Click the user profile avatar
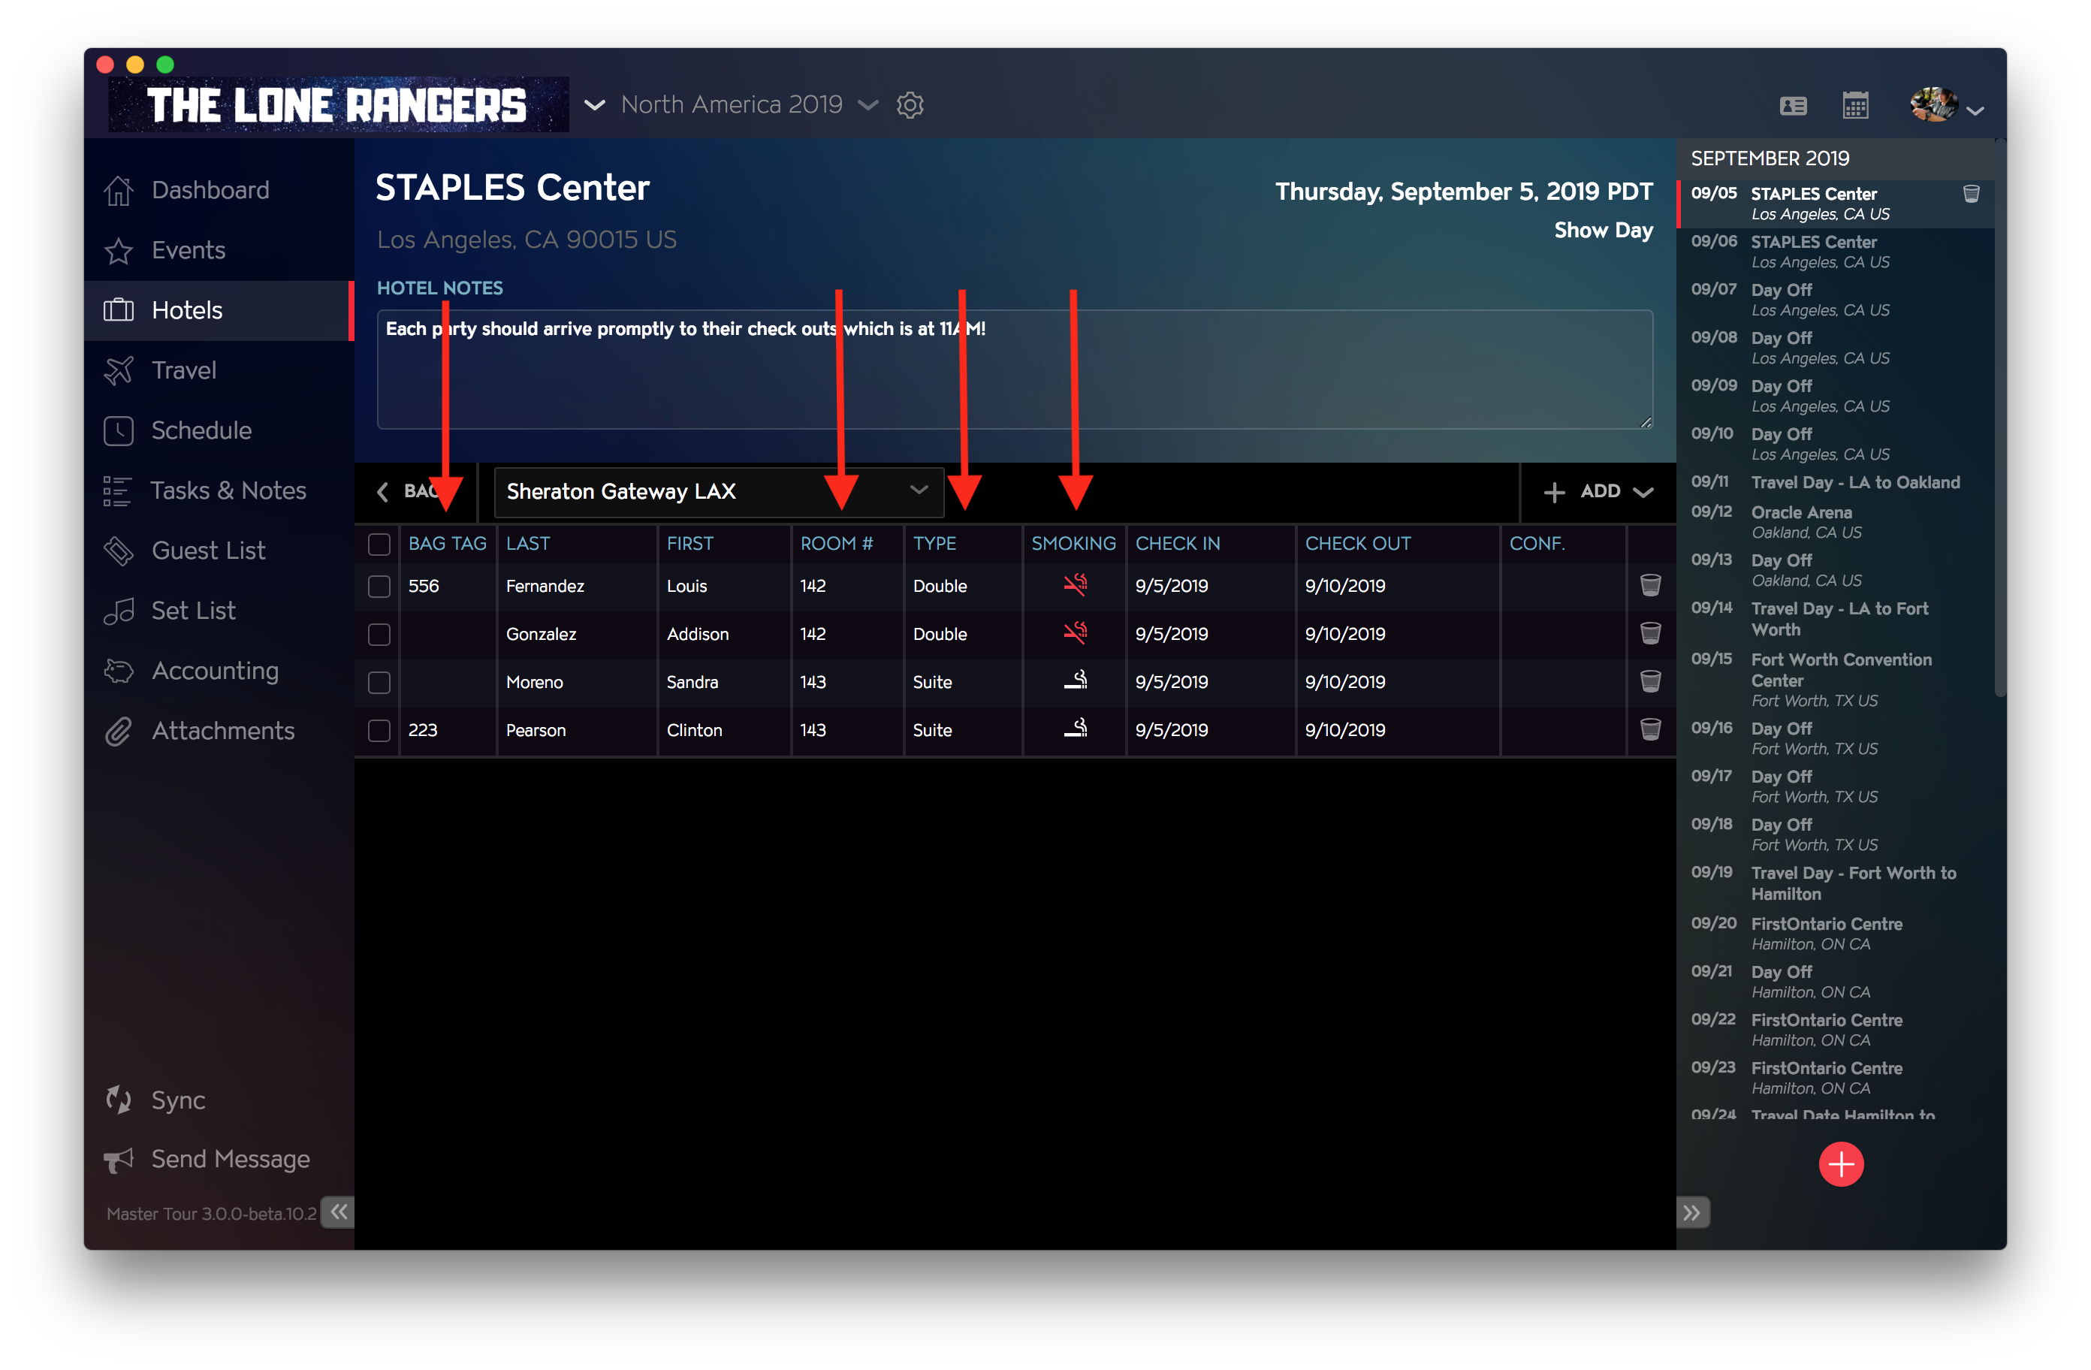This screenshot has height=1370, width=2091. 1933,105
